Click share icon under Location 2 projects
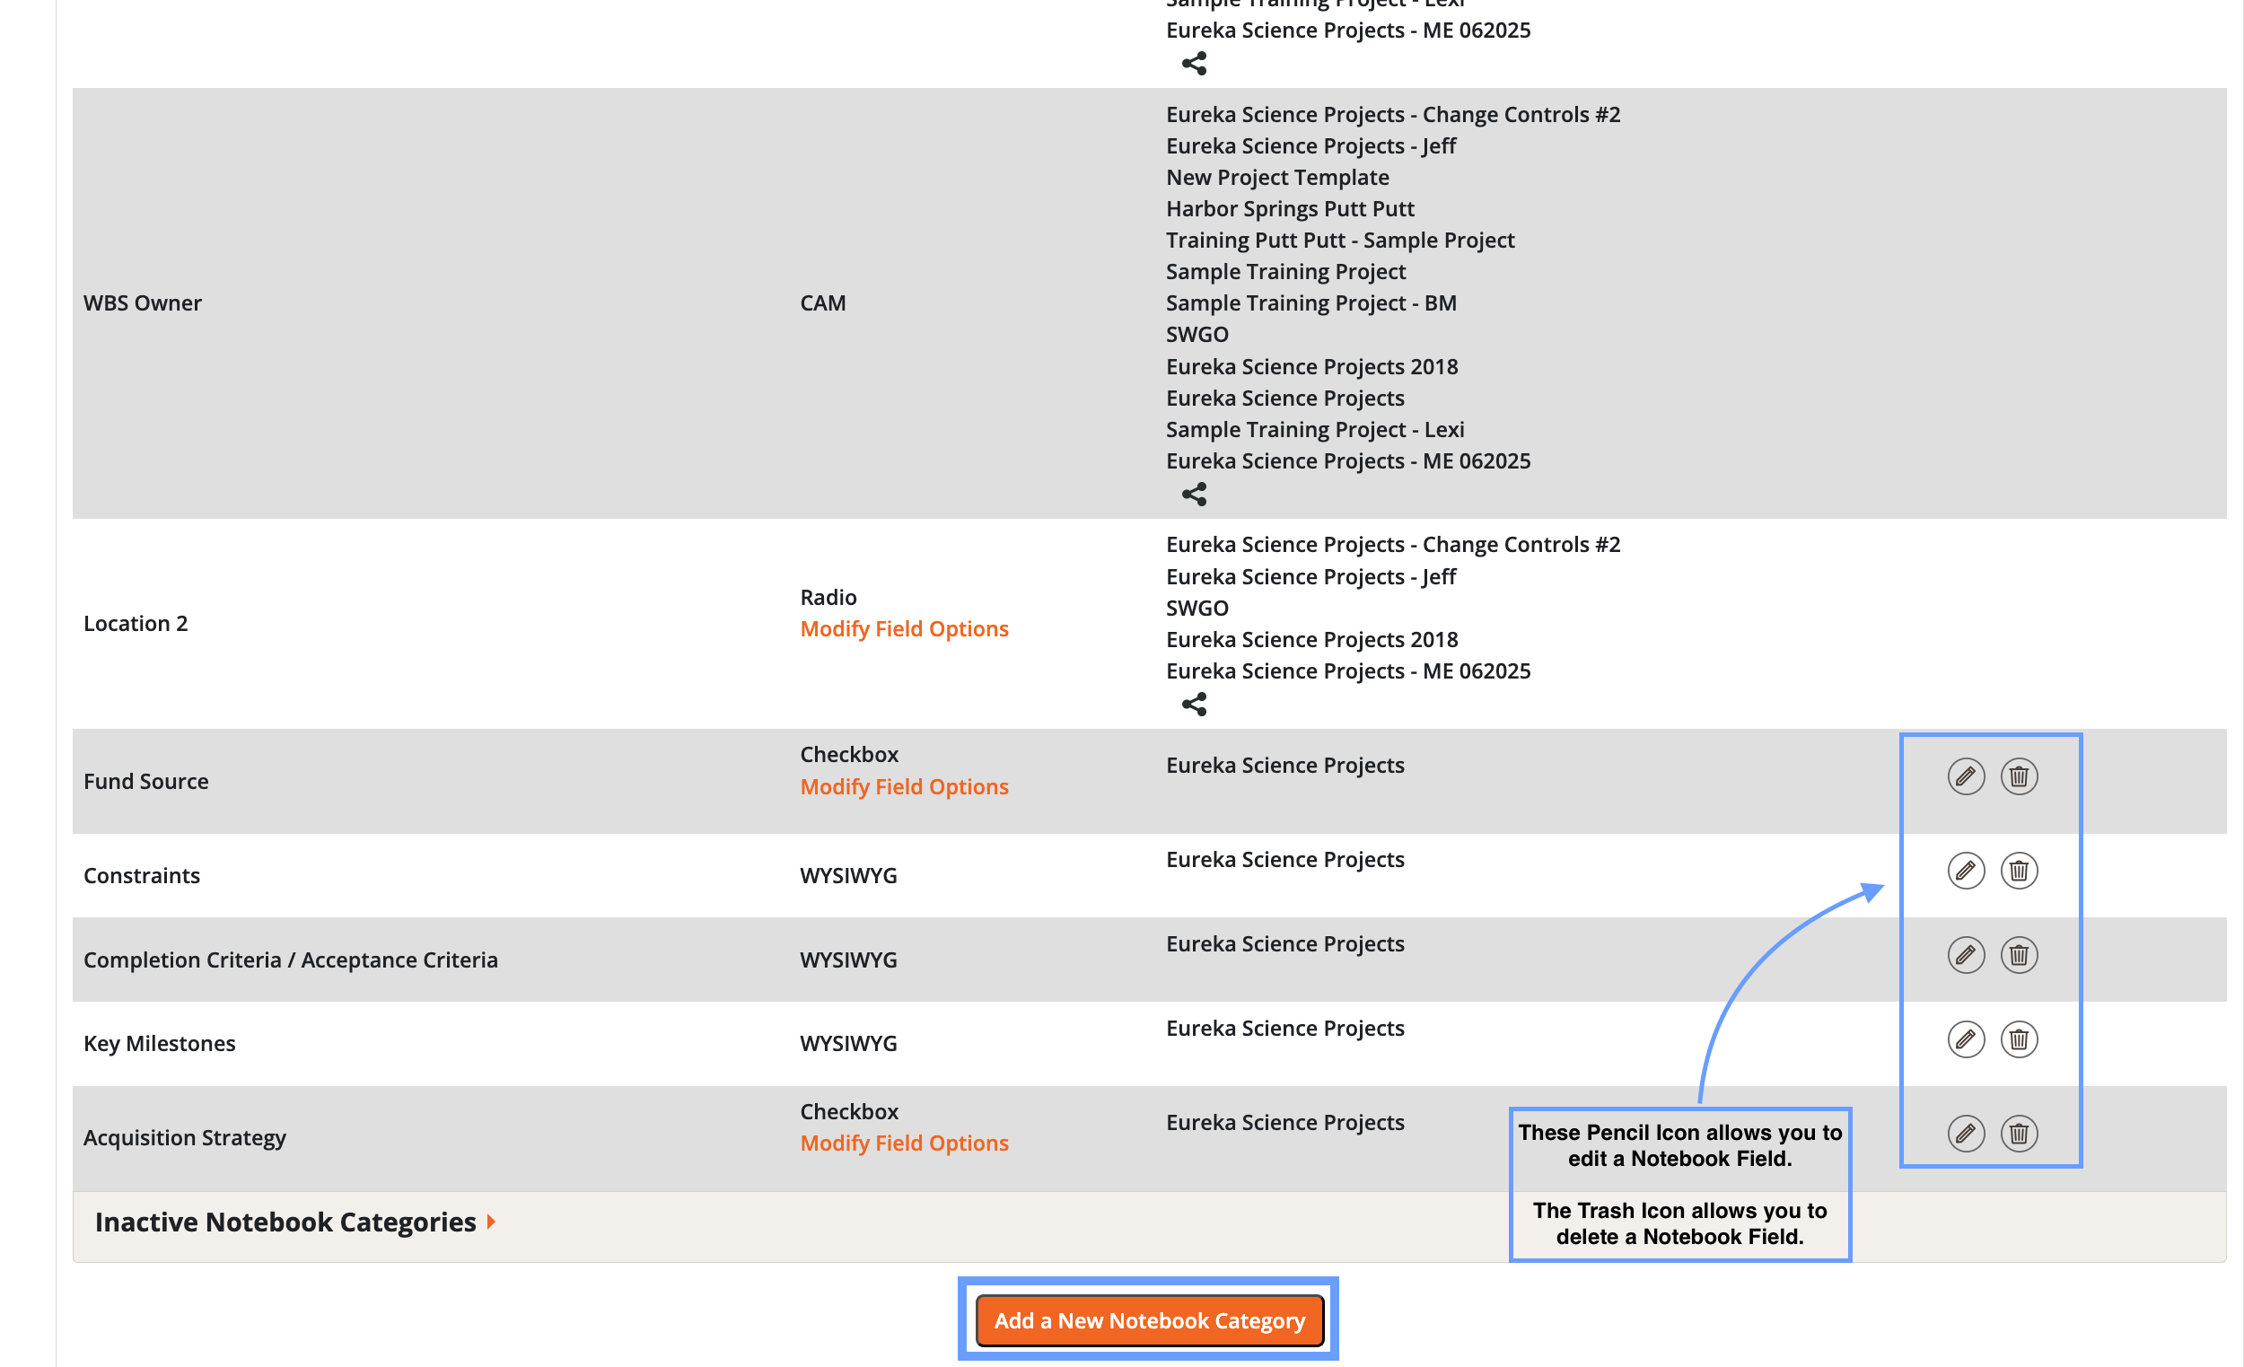 click(x=1194, y=704)
